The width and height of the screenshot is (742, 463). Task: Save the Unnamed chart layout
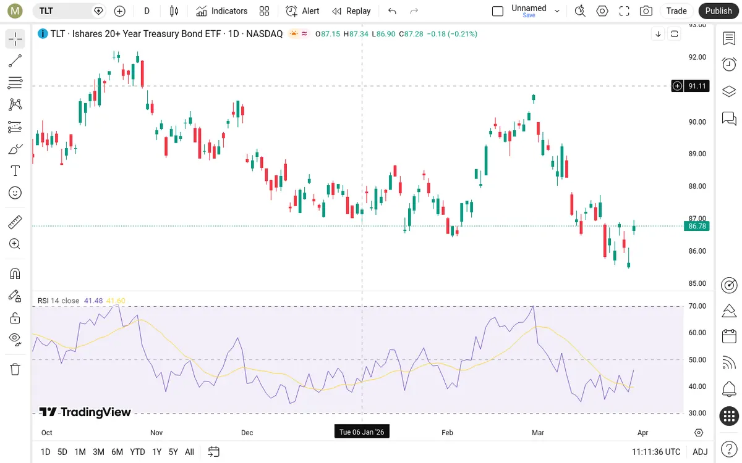point(529,10)
